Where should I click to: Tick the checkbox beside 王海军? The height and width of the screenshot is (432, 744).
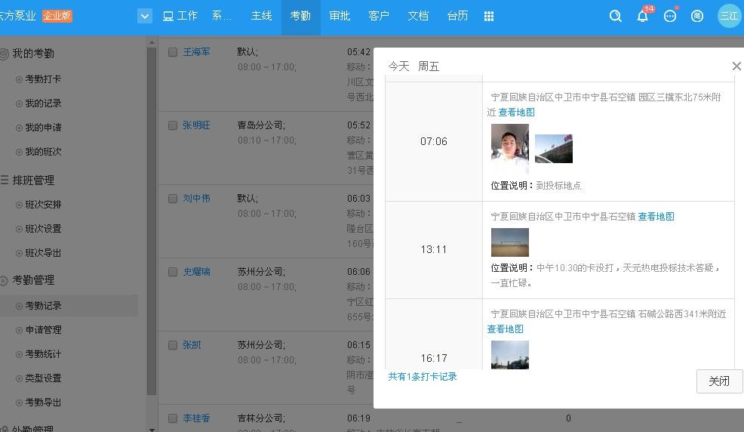tap(173, 52)
